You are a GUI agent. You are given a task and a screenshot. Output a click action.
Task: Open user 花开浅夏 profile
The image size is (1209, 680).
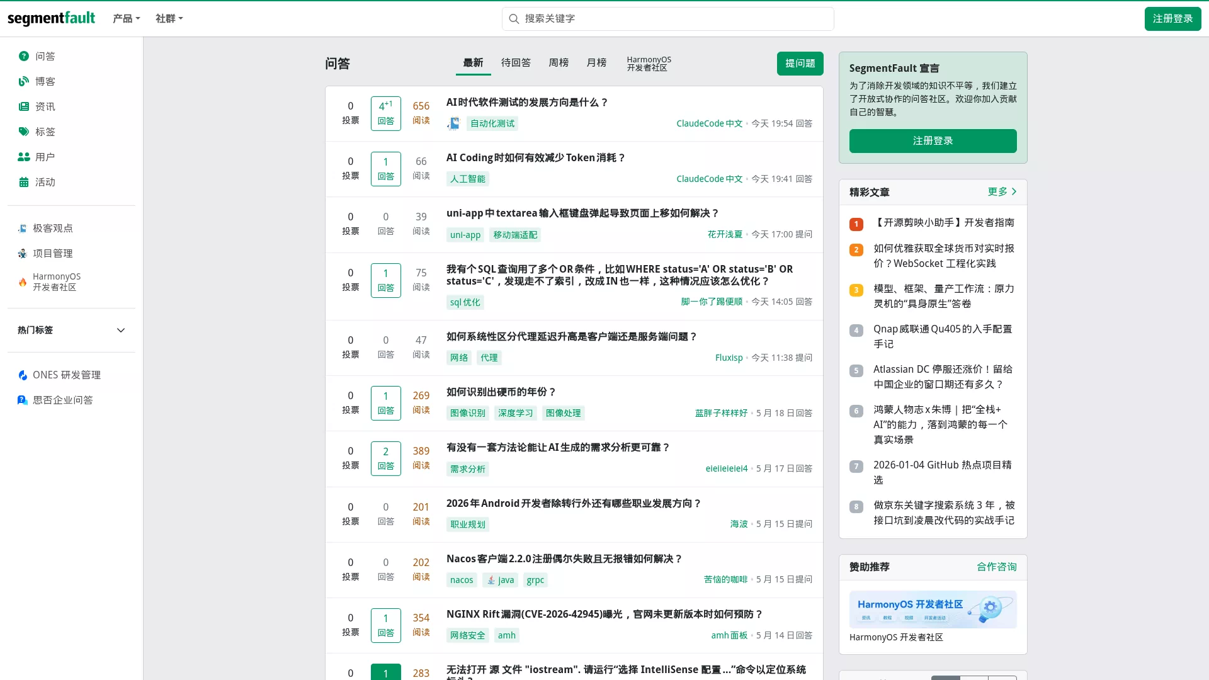[x=725, y=234]
